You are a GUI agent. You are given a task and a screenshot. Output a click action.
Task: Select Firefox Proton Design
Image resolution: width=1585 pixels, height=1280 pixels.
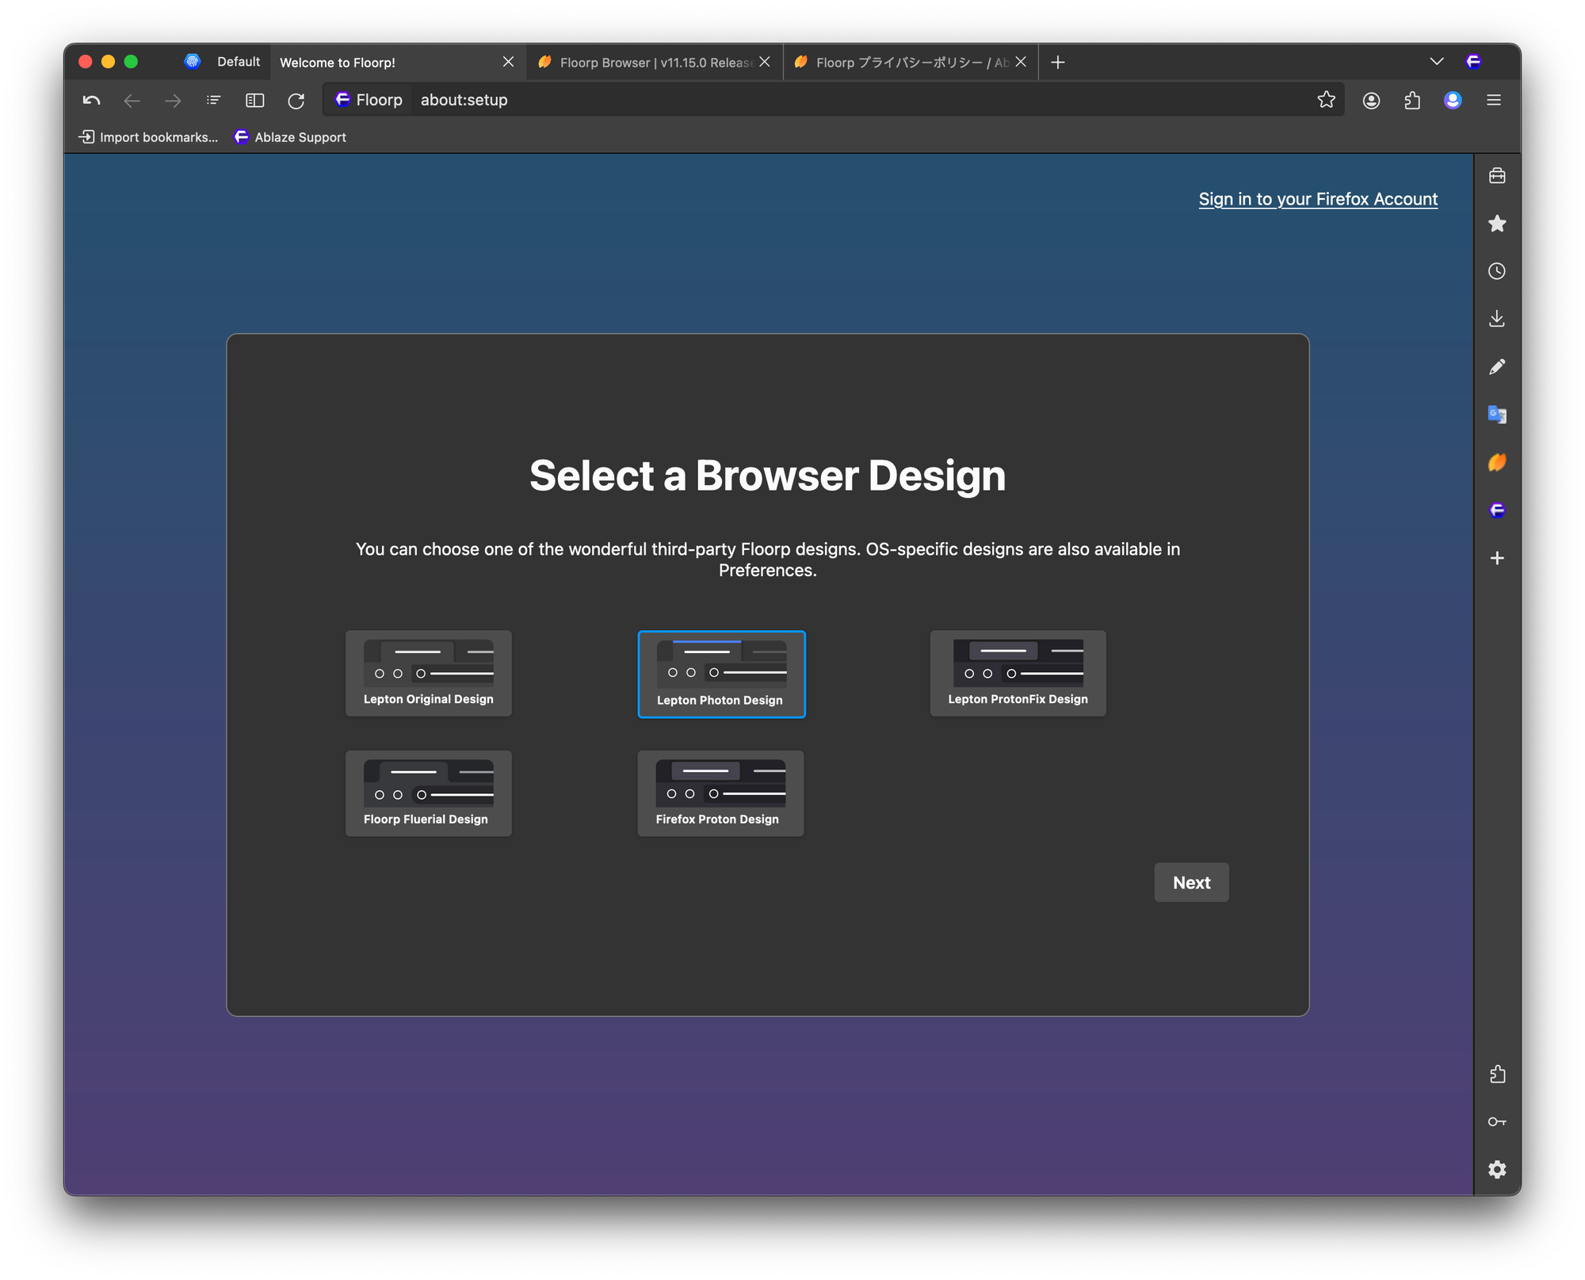click(x=720, y=793)
